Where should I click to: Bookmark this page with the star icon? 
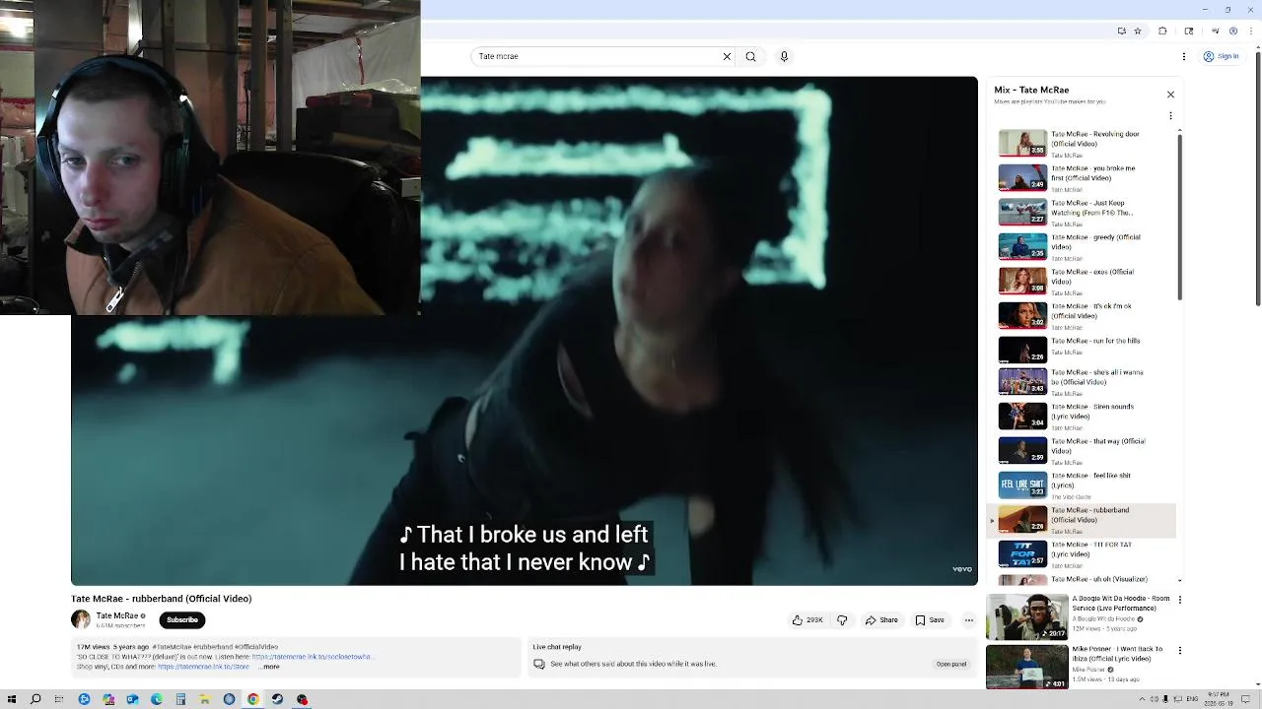pyautogui.click(x=1138, y=31)
